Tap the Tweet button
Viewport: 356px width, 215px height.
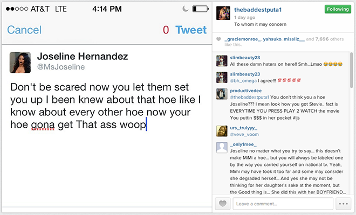(191, 30)
